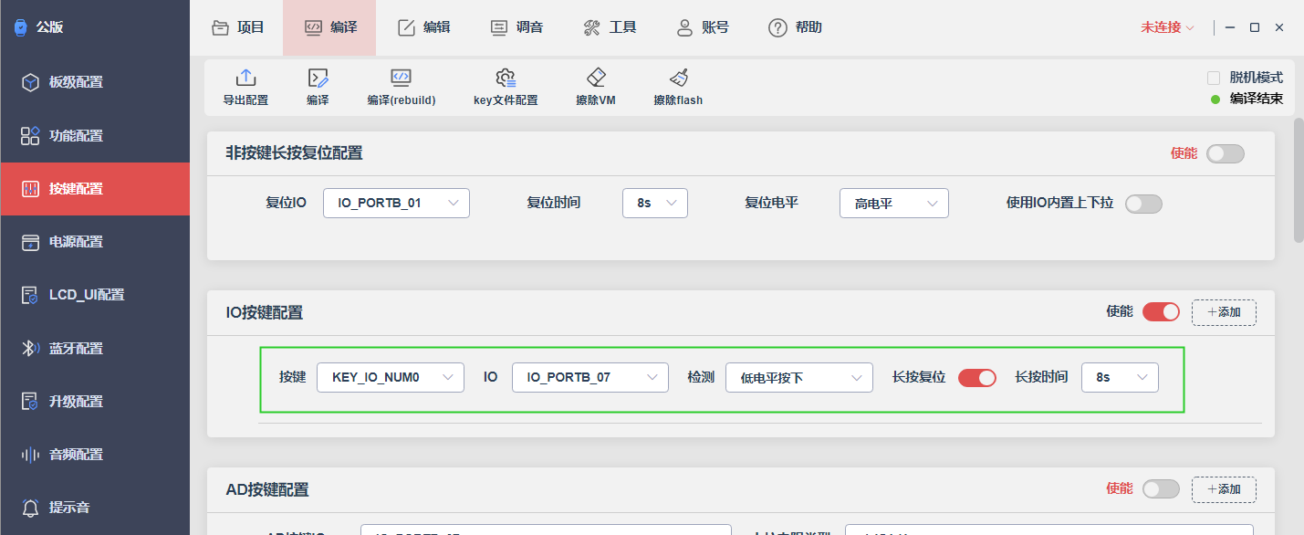Enable AD按键配置 使能 switch
This screenshot has width=1304, height=535.
[x=1161, y=489]
